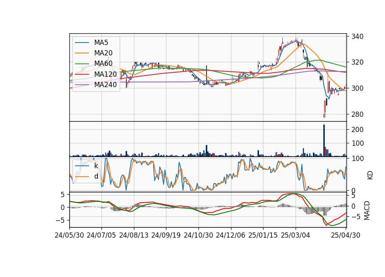The width and height of the screenshot is (385, 277).
Task: Click the 24/09/19 date label
Action: (166, 235)
